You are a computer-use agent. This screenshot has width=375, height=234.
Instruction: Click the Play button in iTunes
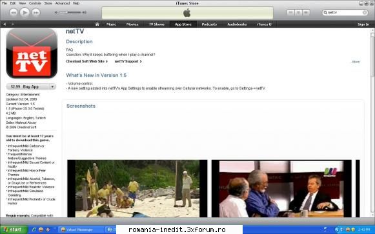pos(25,12)
